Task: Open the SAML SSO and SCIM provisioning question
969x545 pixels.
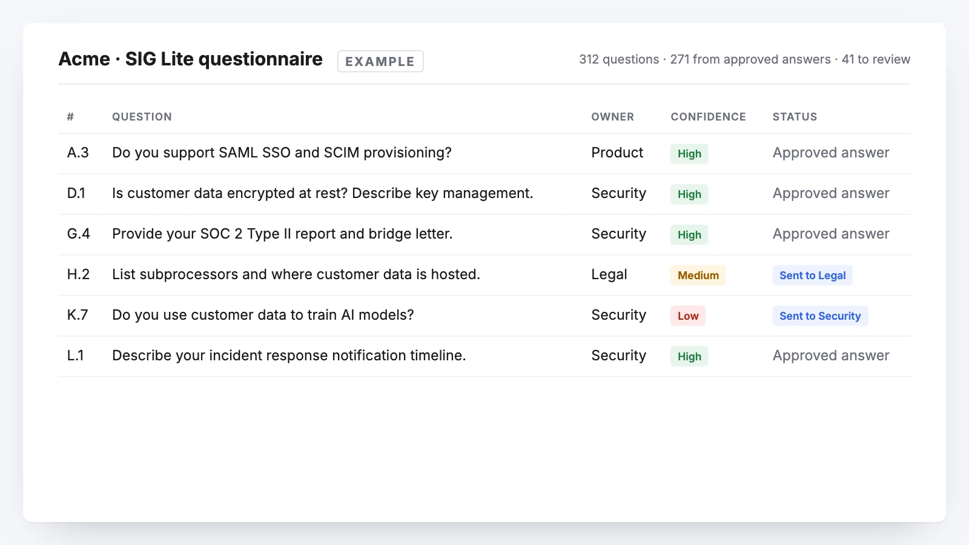Action: [282, 153]
